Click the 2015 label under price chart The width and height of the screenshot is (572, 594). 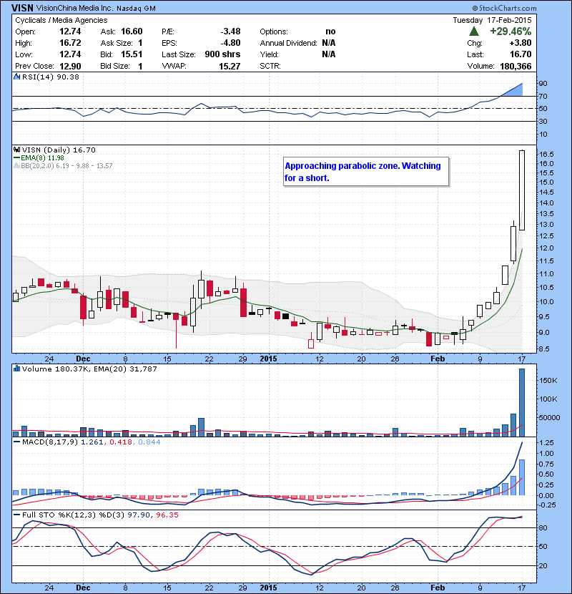tap(268, 359)
